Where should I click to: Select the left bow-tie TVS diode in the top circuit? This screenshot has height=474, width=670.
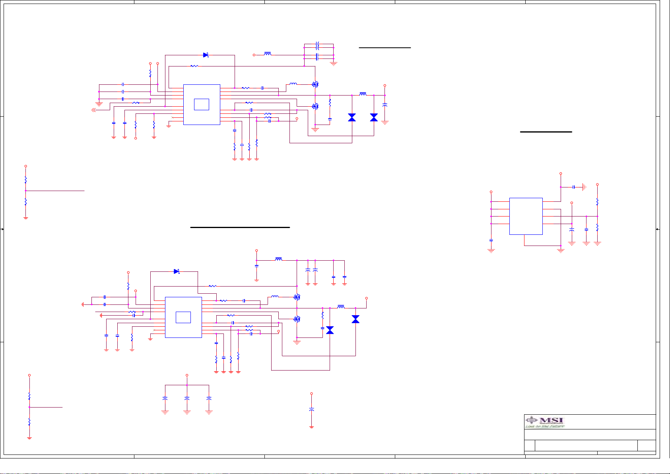pos(352,117)
